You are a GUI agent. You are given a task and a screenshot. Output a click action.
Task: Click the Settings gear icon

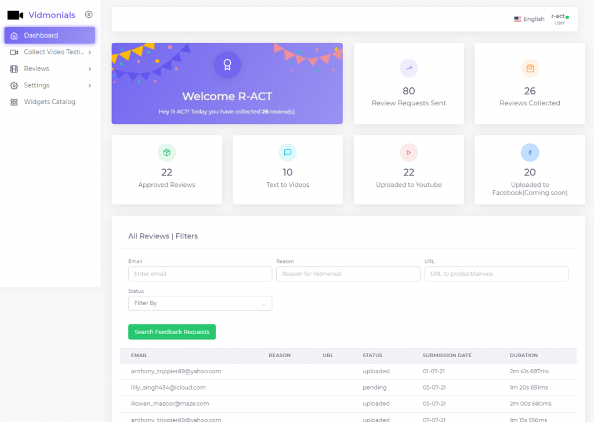pyautogui.click(x=14, y=86)
